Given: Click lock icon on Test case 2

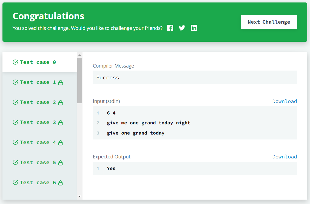Looking at the screenshot, I should pyautogui.click(x=61, y=103).
